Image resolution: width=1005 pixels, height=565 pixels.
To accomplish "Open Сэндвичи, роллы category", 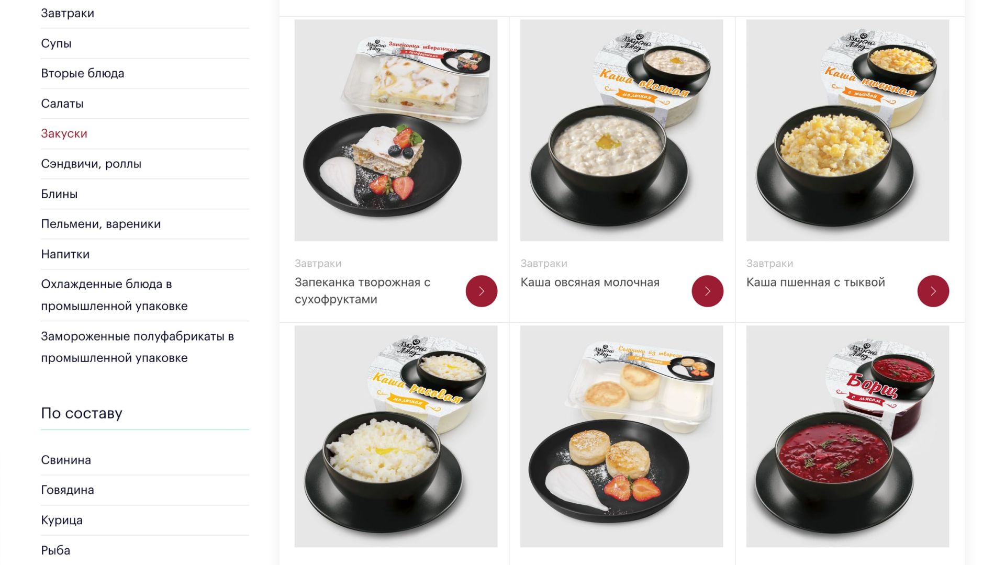I will coord(91,164).
